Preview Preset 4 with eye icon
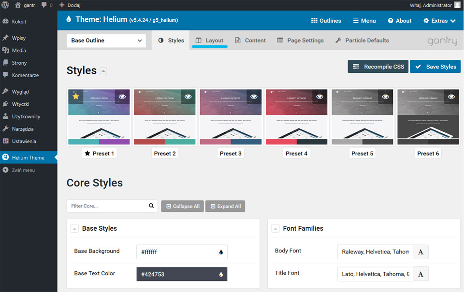 (319, 97)
